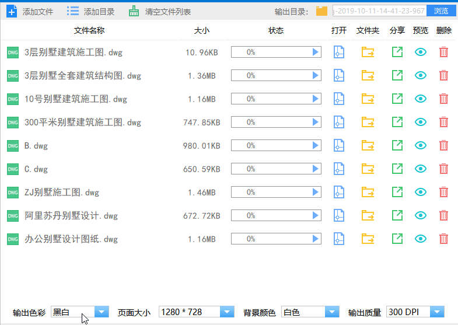The width and height of the screenshot is (458, 325).
Task: Click 清空文件列表 to clear the file list
Action: click(160, 12)
